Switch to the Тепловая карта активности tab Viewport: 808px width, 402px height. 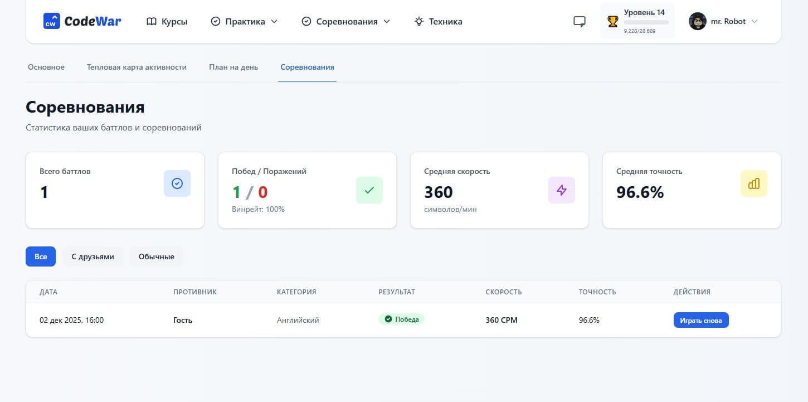point(137,67)
